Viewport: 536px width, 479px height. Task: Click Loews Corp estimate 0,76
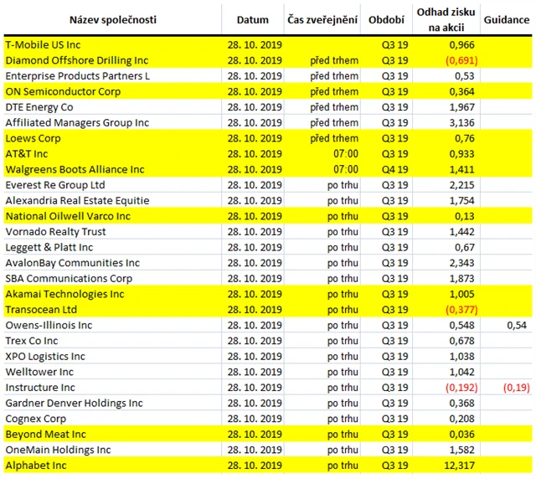click(x=465, y=138)
